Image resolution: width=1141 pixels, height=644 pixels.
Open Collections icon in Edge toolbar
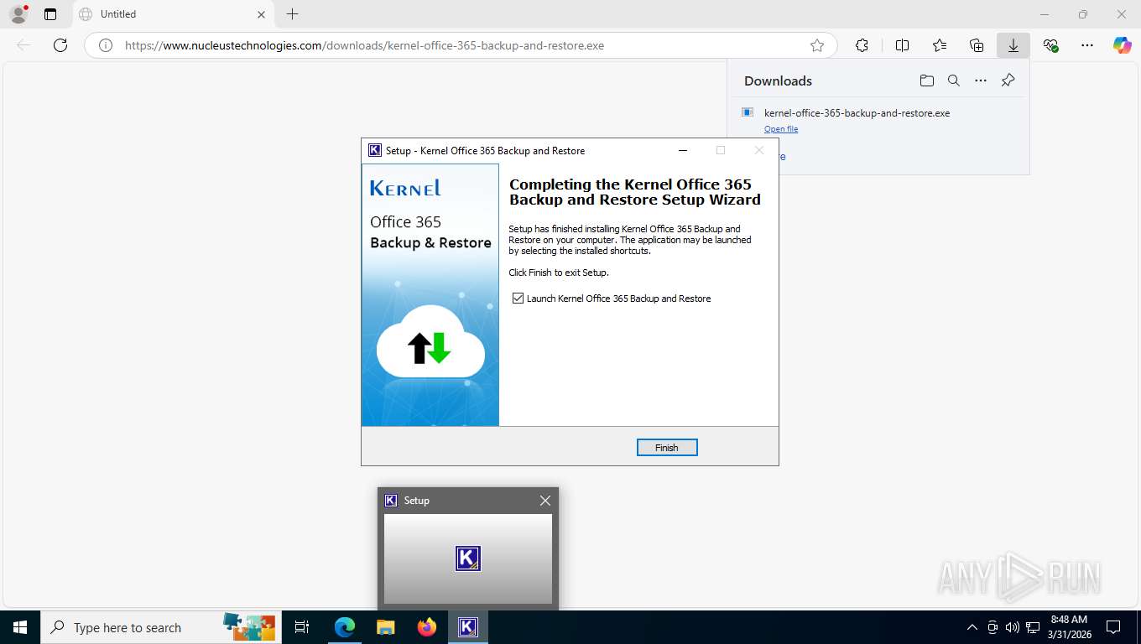click(977, 45)
